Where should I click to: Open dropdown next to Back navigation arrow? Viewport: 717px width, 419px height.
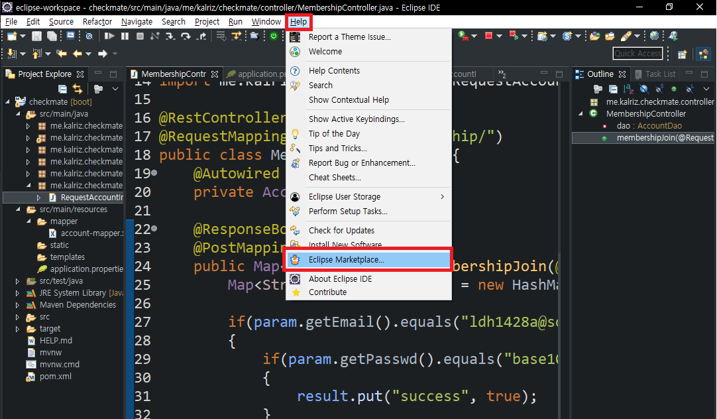tap(88, 54)
